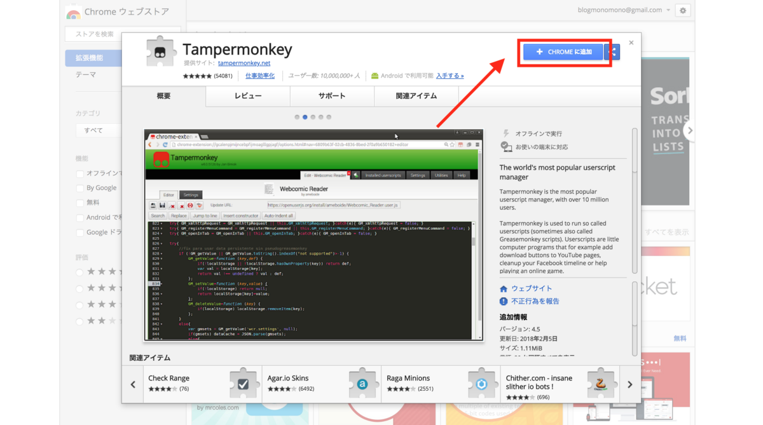The height and width of the screenshot is (425, 763).
Task: Open the Check Range related item
Action: 202,384
